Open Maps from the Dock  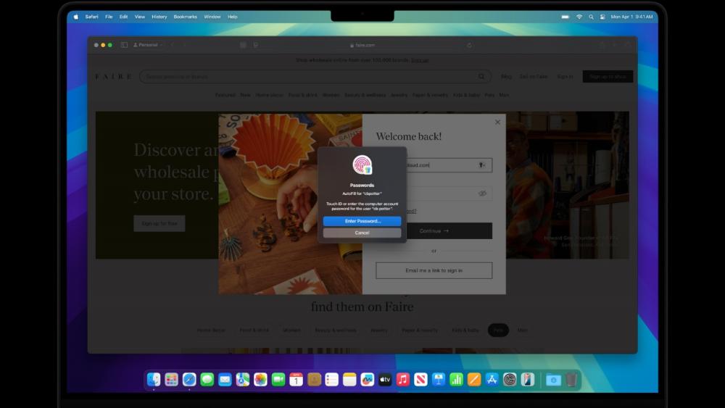pyautogui.click(x=243, y=380)
